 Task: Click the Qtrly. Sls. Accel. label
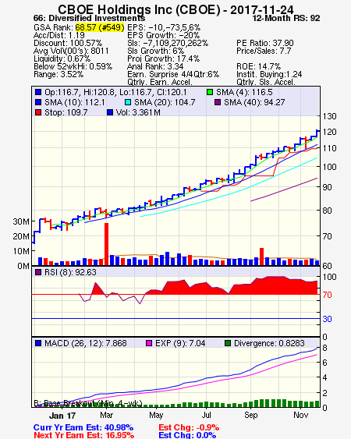(x=266, y=82)
